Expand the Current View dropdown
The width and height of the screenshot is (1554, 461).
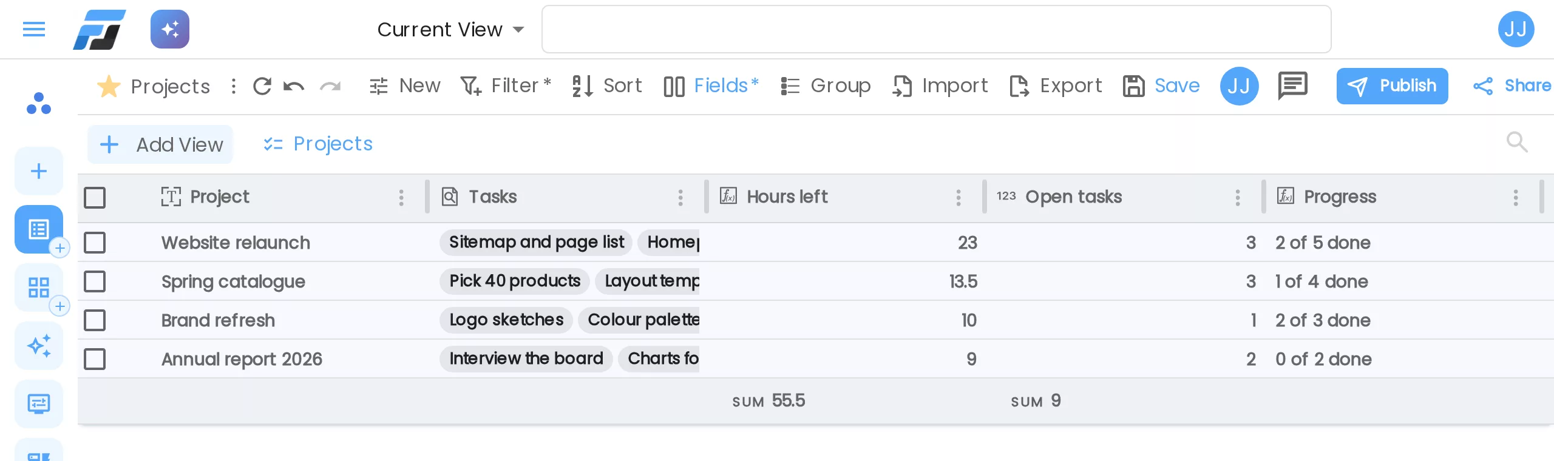coord(450,29)
